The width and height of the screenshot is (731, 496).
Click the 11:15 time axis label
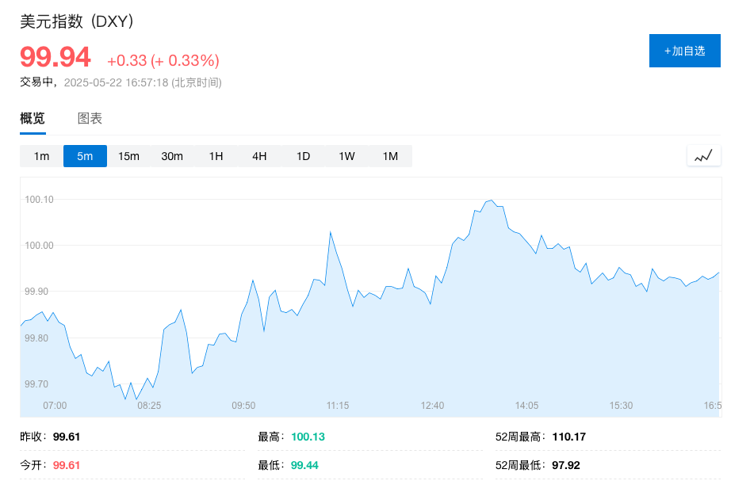[x=338, y=406]
